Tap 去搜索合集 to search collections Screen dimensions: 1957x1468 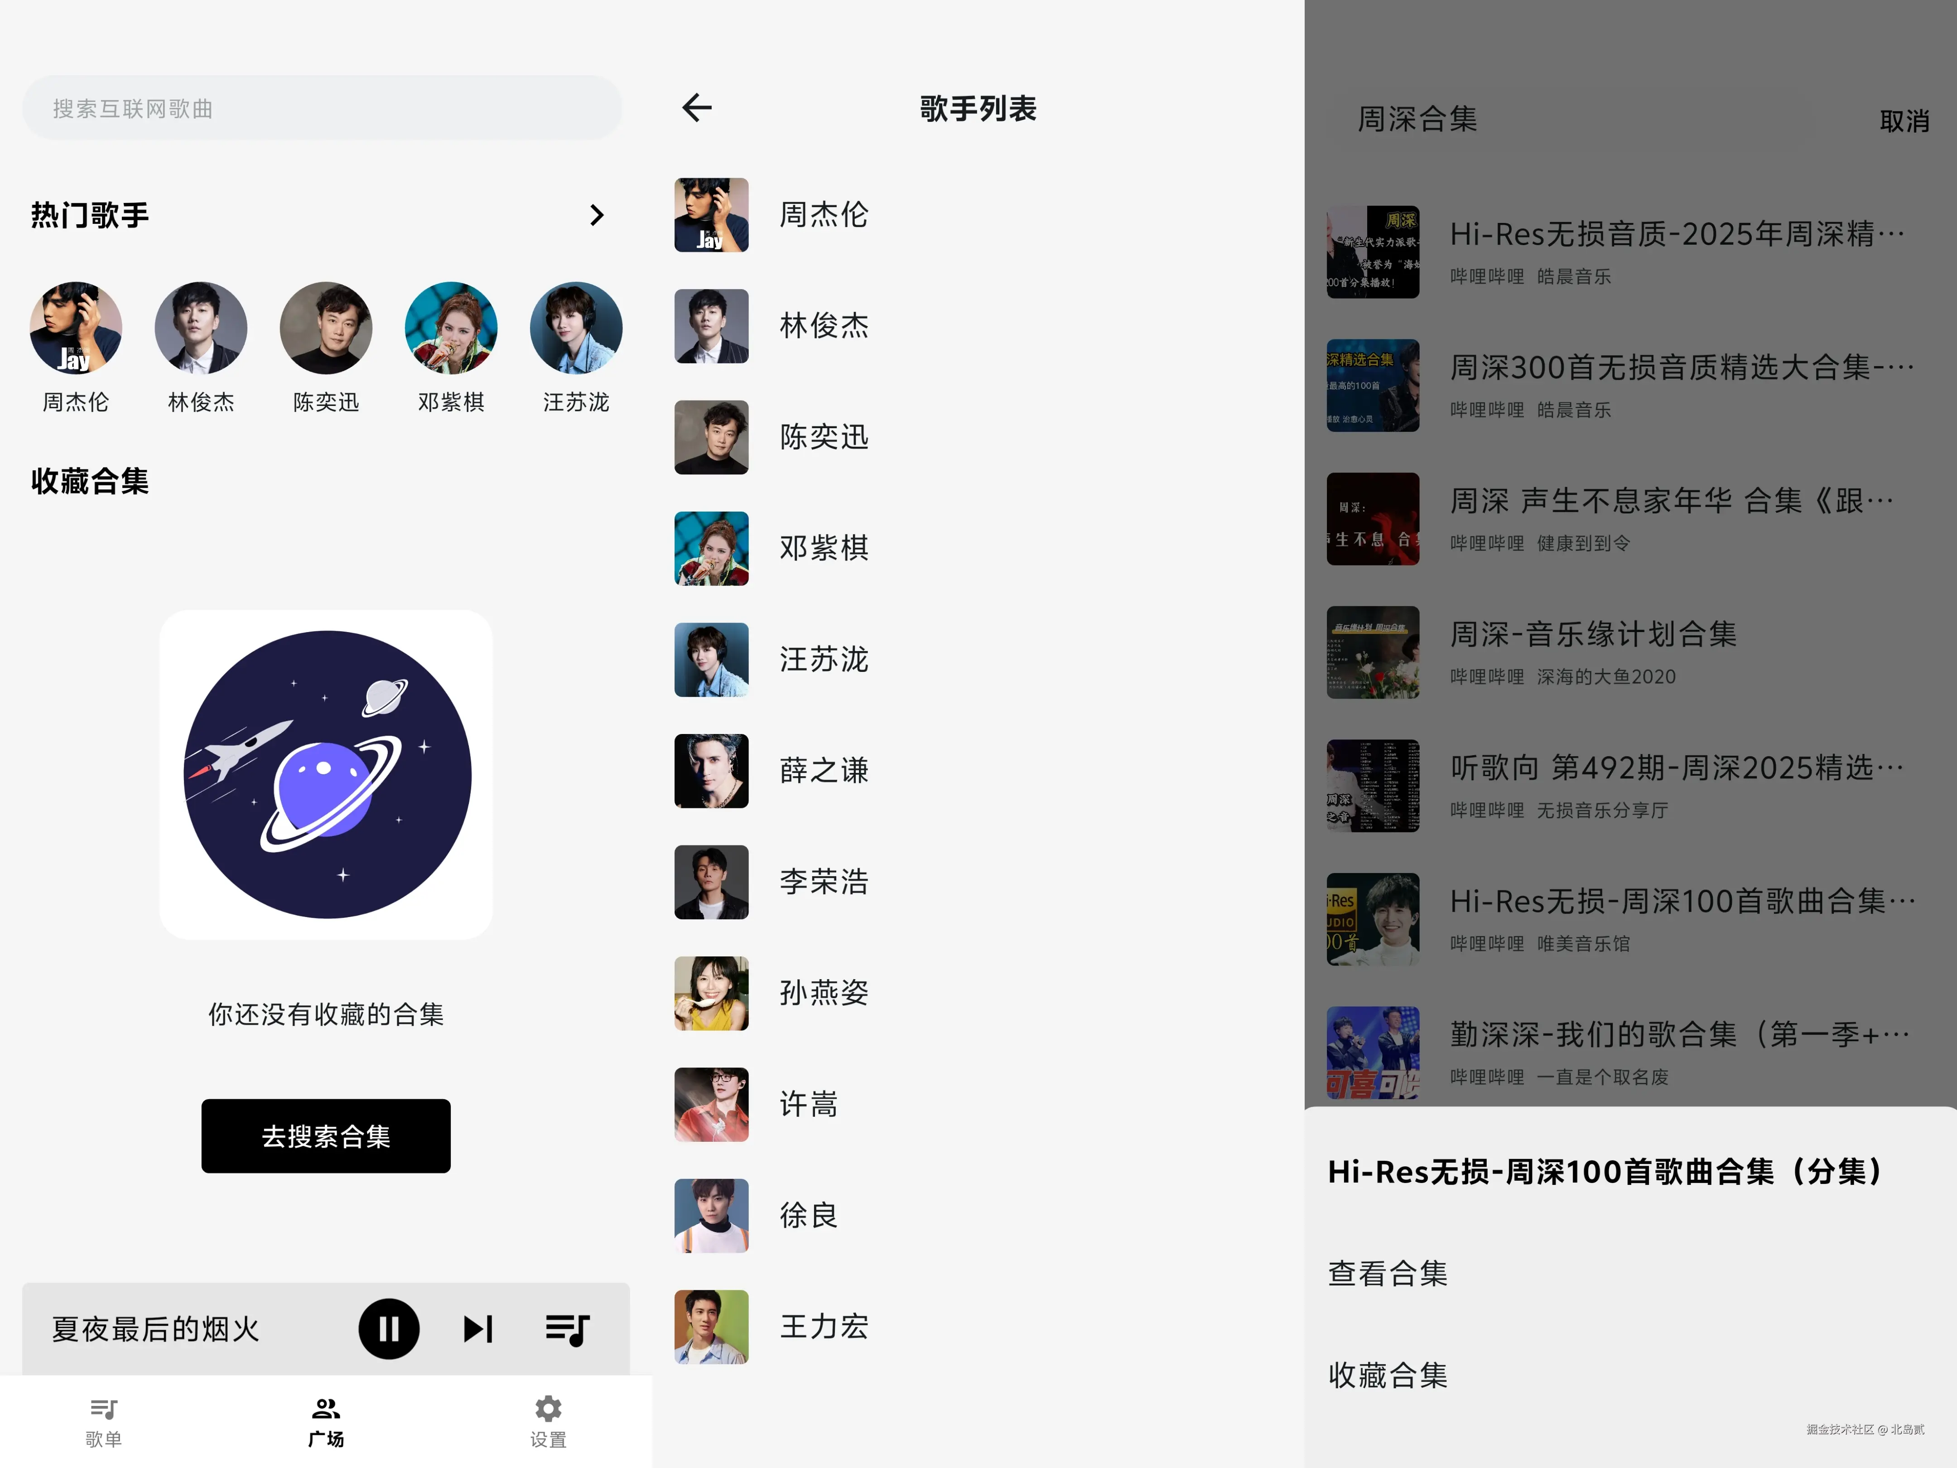326,1136
